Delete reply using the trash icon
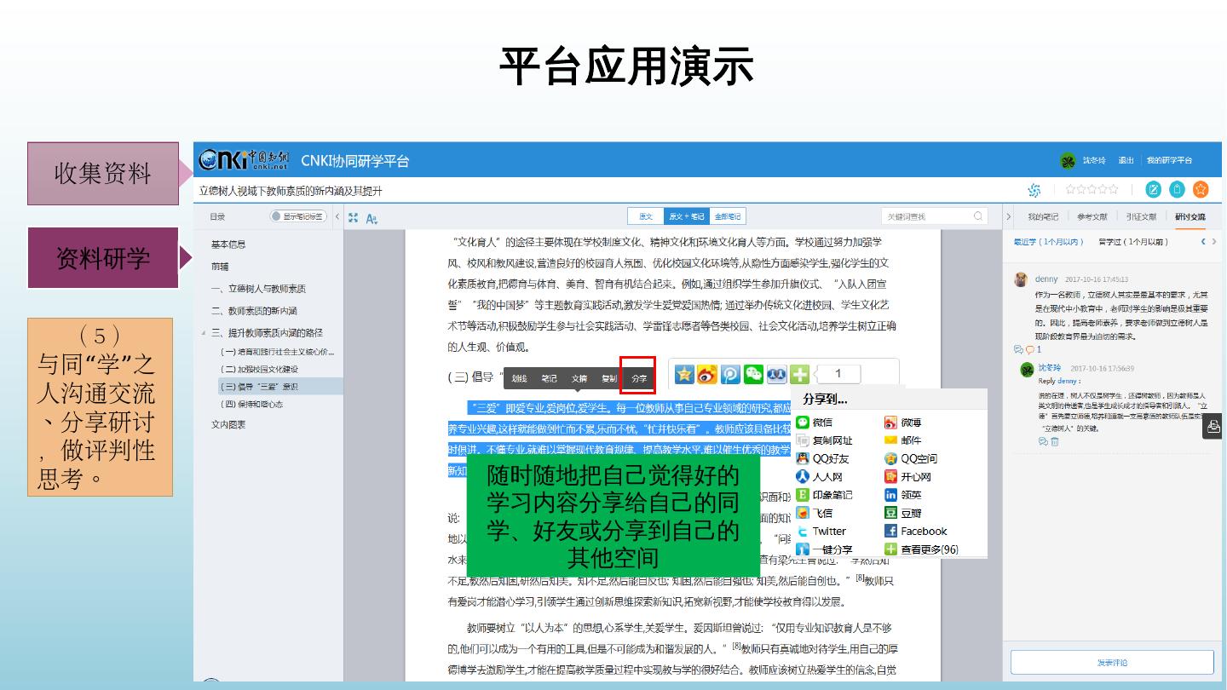Viewport: 1227px width, 690px height. (1055, 441)
